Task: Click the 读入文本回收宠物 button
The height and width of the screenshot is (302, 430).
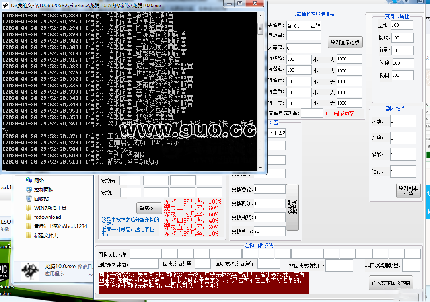Action: pos(391,283)
